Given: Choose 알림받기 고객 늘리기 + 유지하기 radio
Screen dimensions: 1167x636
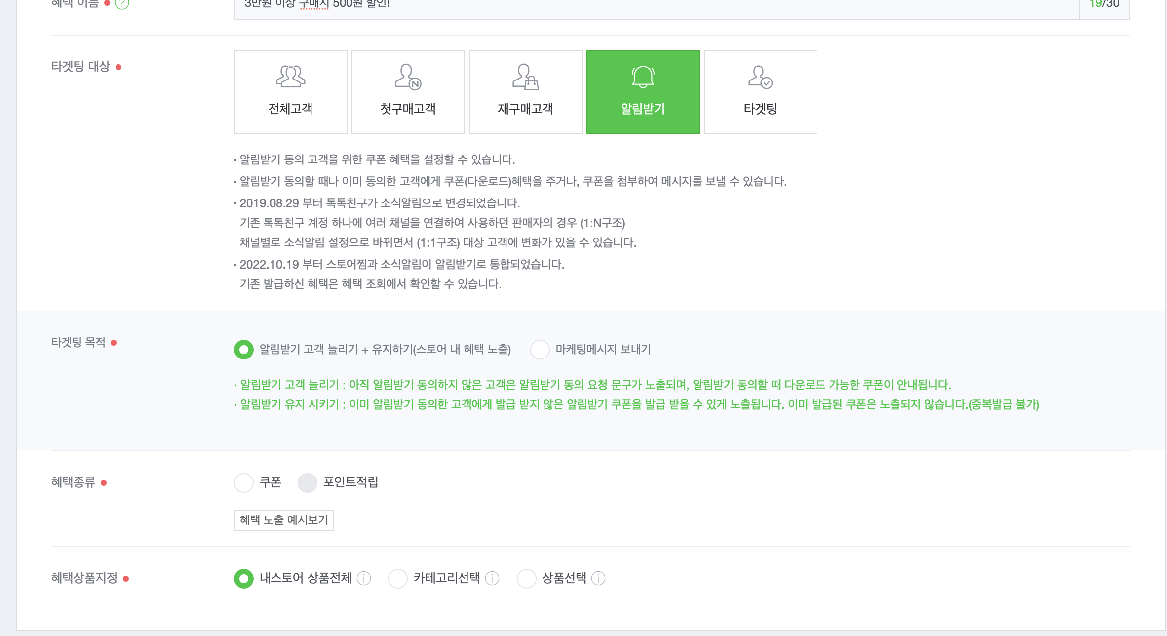Looking at the screenshot, I should pyautogui.click(x=243, y=350).
